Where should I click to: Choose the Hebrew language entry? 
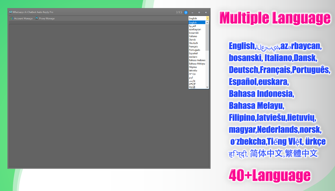197,74
